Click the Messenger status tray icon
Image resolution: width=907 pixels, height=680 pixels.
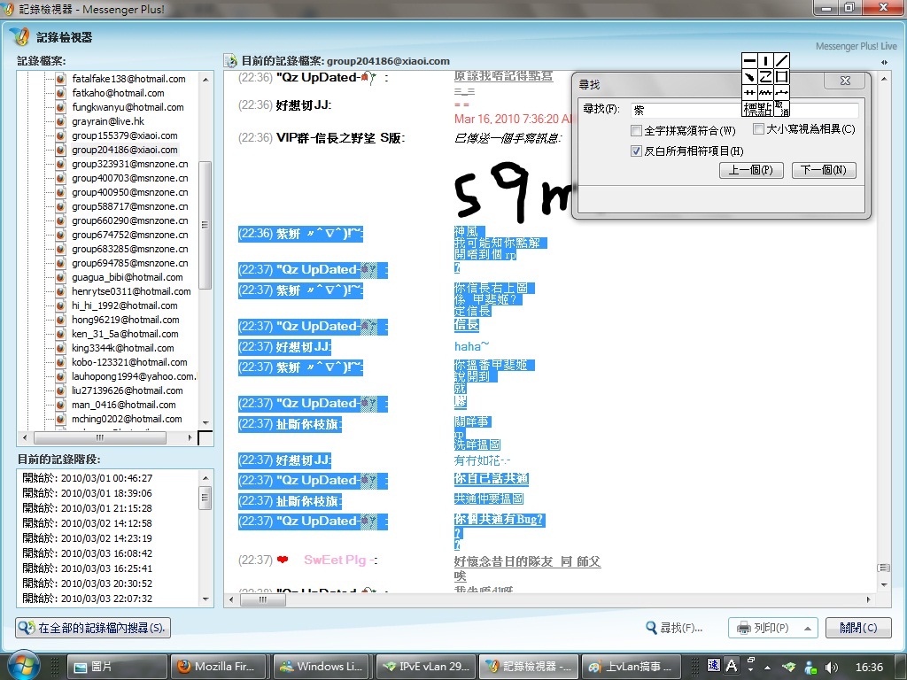(810, 667)
